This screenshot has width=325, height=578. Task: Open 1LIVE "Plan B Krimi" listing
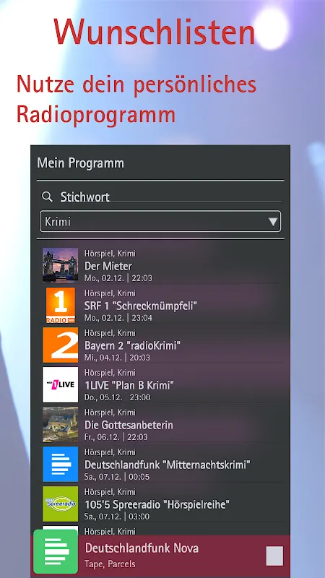click(x=160, y=385)
